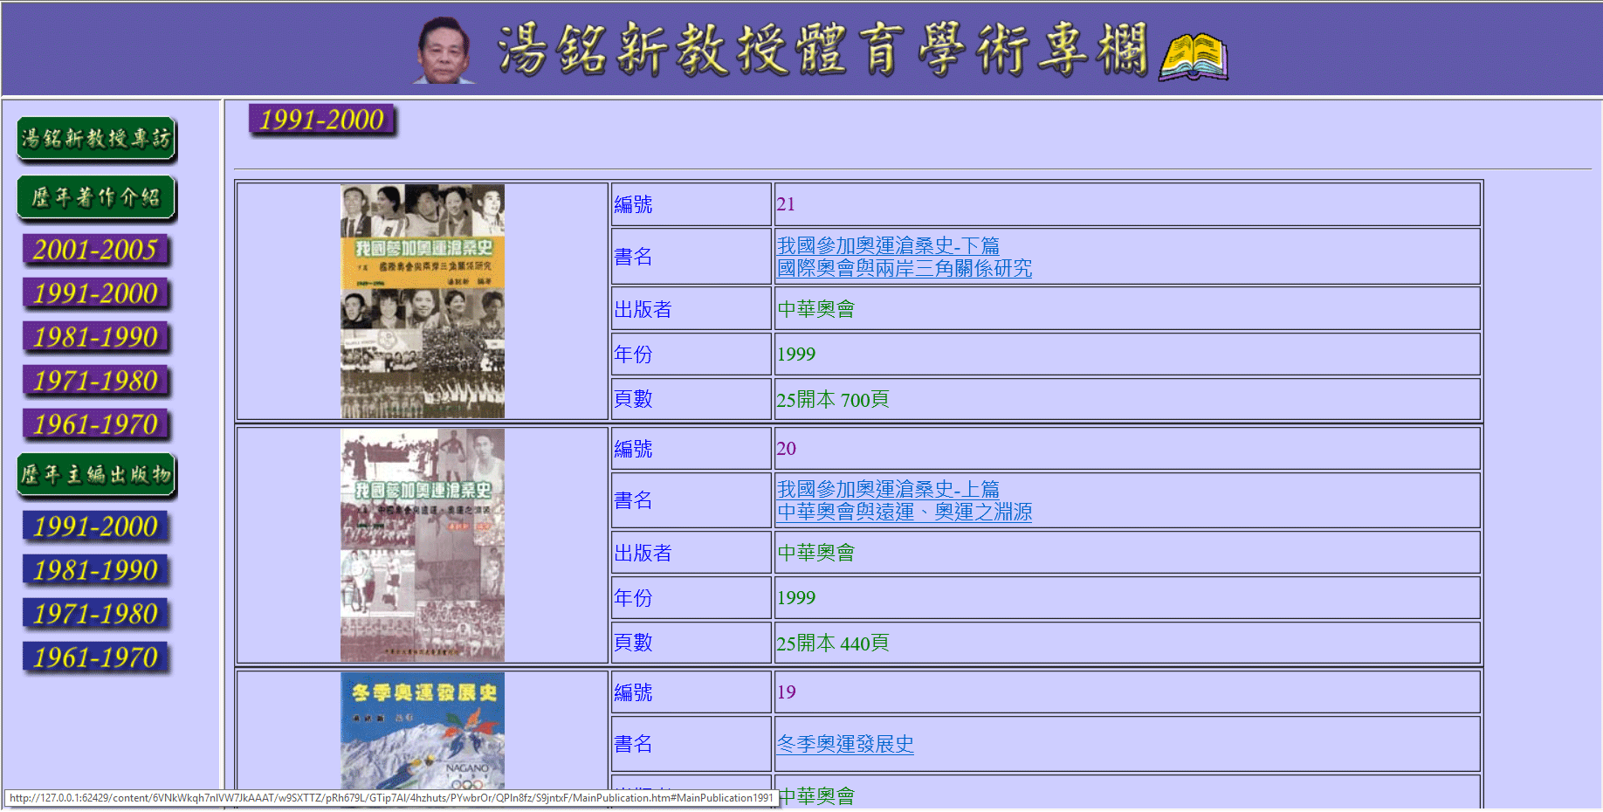Click book cover thumbnail for entry 21

(422, 301)
